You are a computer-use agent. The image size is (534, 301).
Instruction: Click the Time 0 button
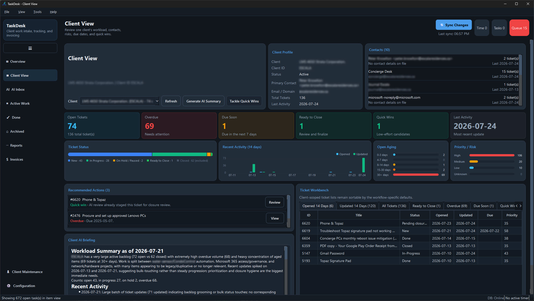point(482,28)
